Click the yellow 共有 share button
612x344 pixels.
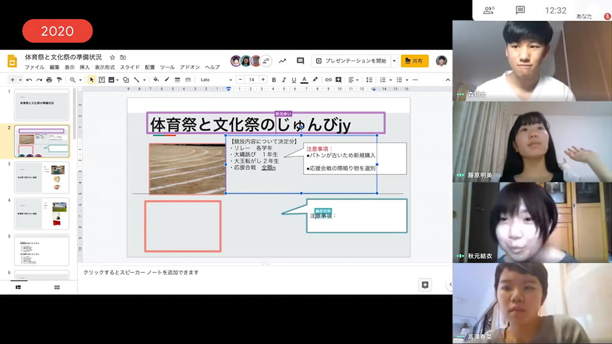coord(415,61)
